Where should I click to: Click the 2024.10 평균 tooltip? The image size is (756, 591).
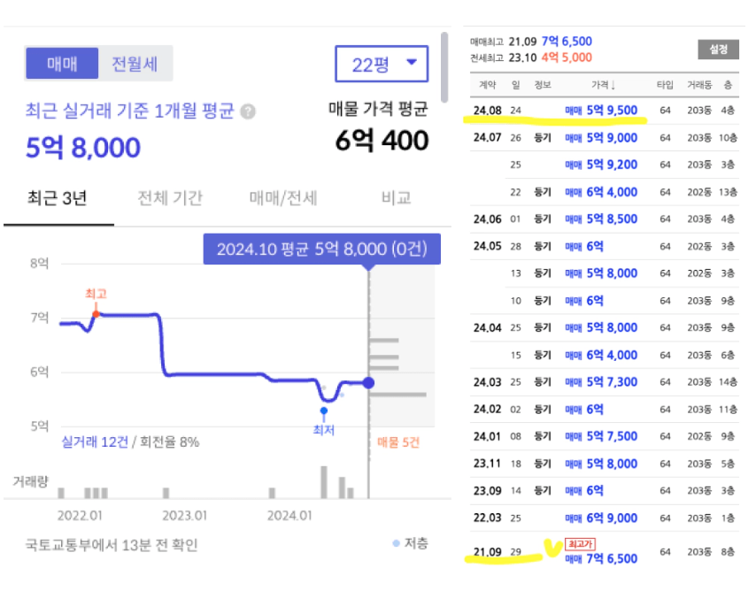[321, 249]
